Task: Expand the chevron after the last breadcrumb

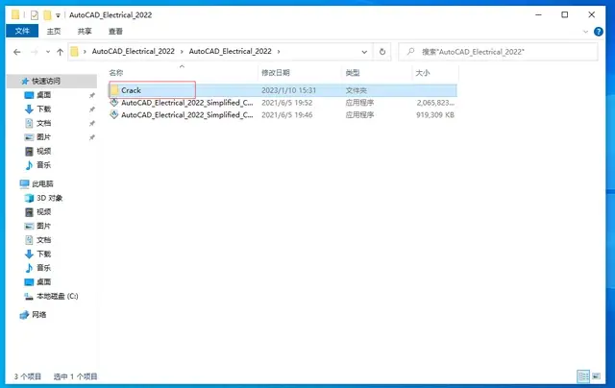Action: pos(279,51)
